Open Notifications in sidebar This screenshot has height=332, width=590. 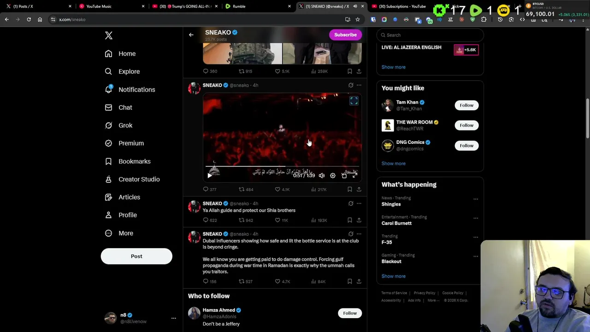130,89
